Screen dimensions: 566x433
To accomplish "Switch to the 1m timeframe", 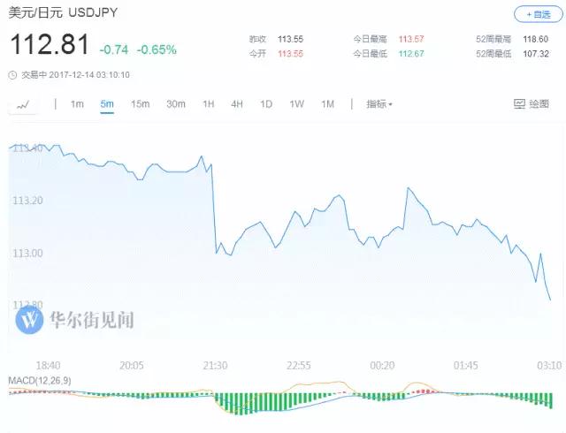I will click(77, 104).
